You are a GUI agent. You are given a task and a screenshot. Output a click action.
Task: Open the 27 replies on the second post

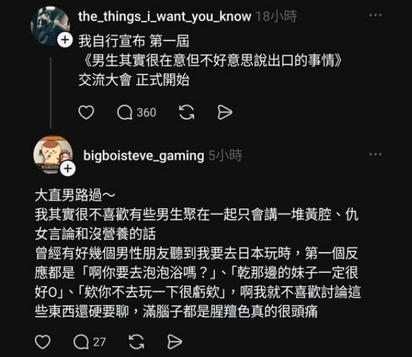[90, 342]
